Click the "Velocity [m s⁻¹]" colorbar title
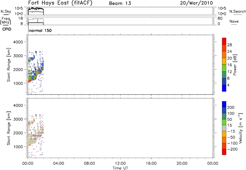The width and height of the screenshot is (246, 170). [240, 128]
